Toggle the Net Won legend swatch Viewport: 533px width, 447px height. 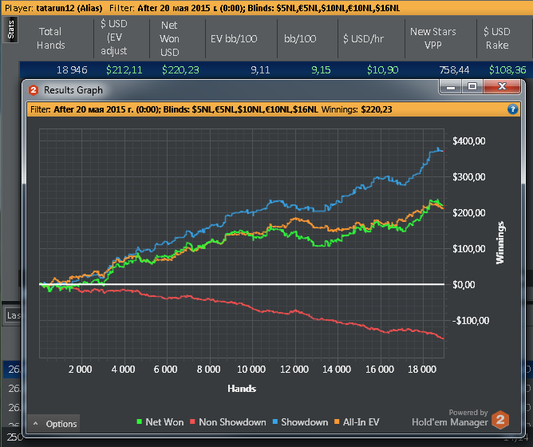[x=140, y=421]
